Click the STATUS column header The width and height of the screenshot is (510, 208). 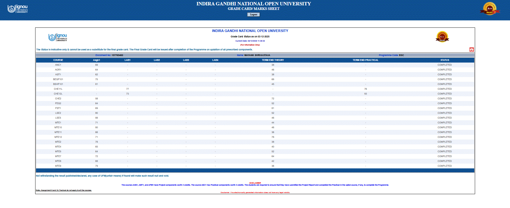pos(445,60)
